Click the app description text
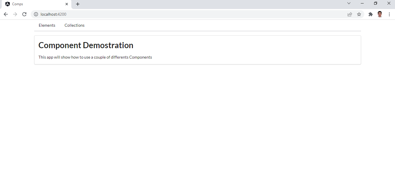 (95, 57)
